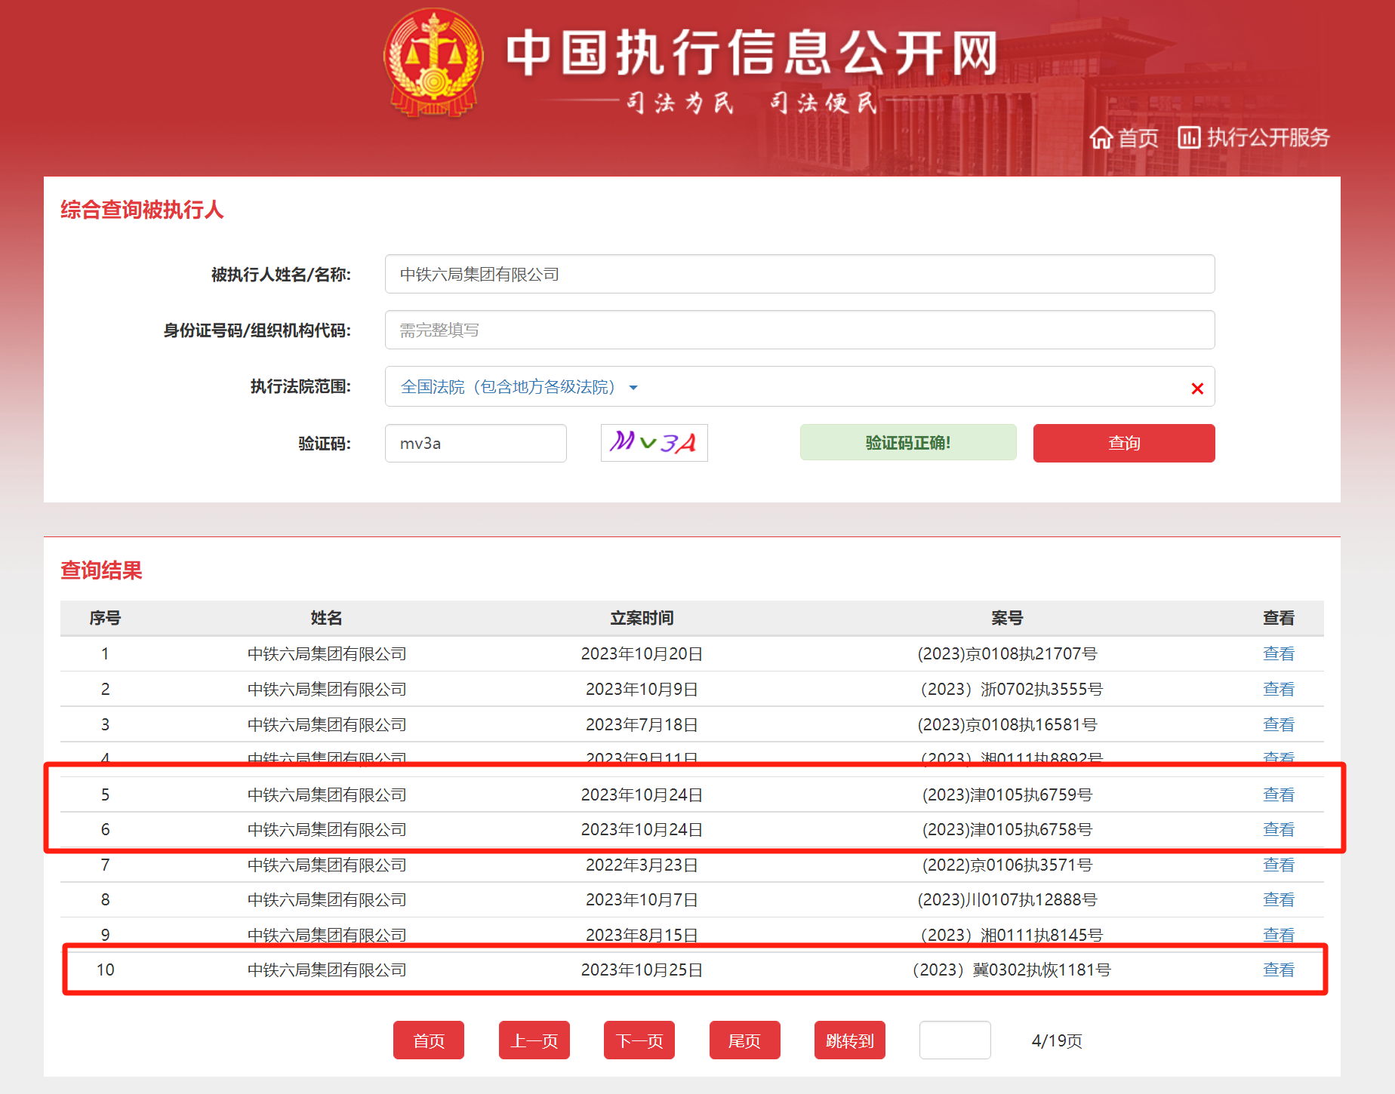This screenshot has width=1395, height=1094.
Task: Click the pagination 首页 button
Action: [x=429, y=1040]
